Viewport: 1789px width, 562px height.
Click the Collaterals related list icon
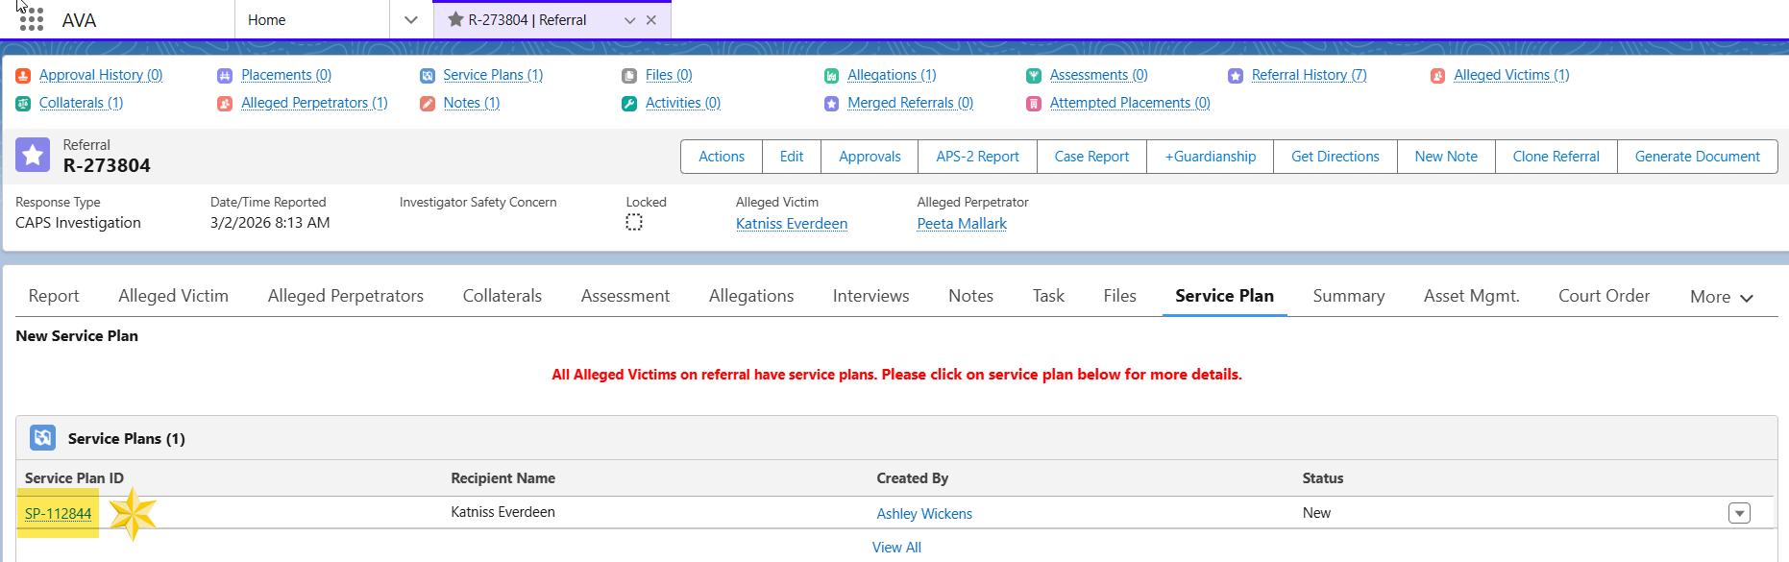23,103
